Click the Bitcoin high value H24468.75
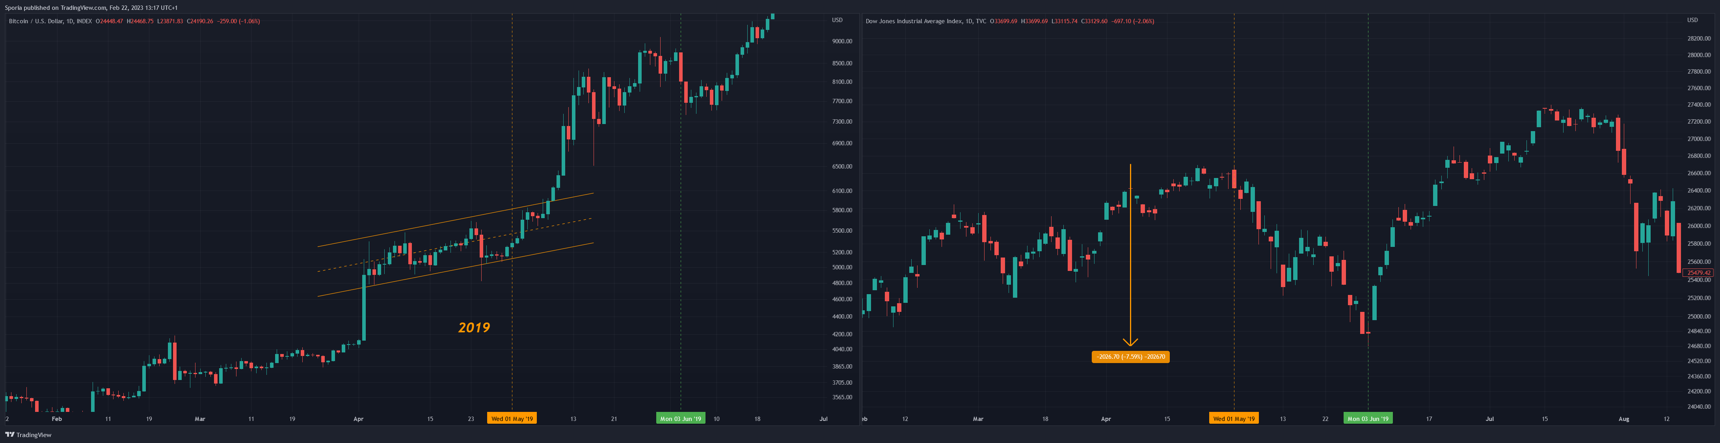The height and width of the screenshot is (443, 1720). 140,21
